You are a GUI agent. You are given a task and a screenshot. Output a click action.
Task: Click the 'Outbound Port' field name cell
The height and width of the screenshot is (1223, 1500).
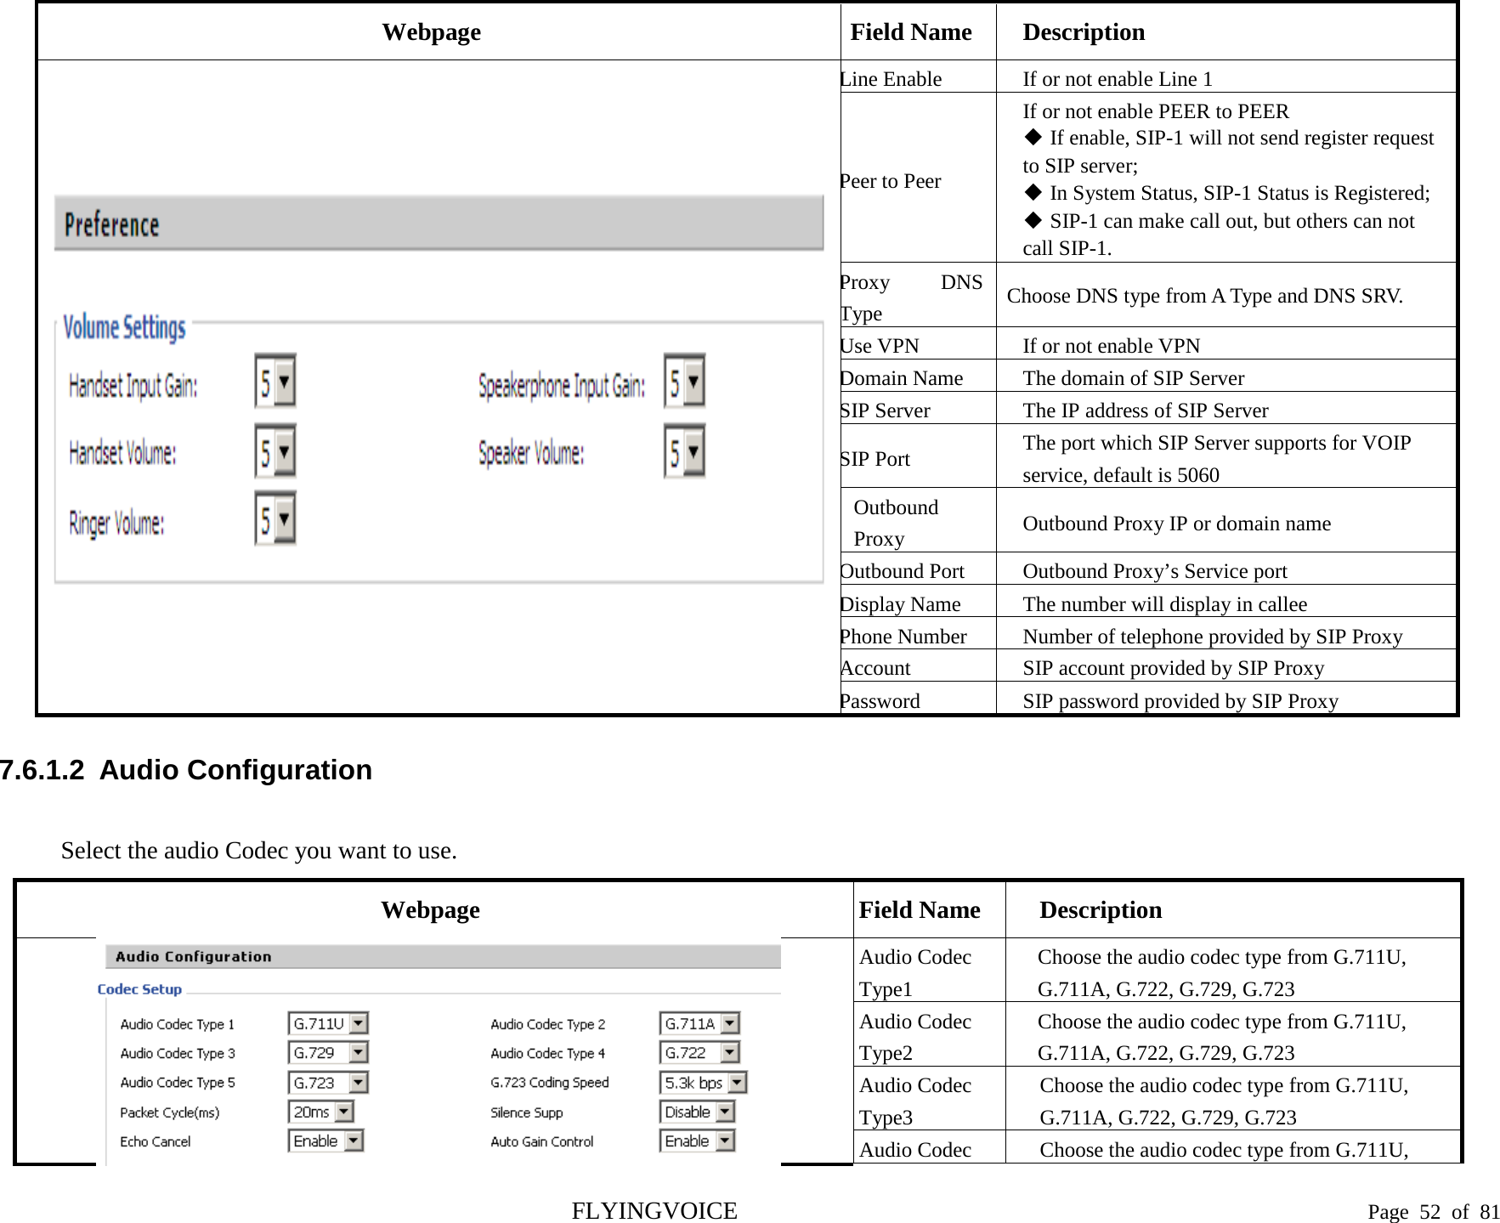[918, 570]
